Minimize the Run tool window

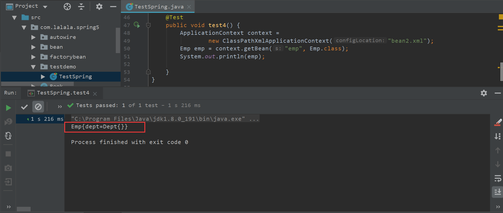tap(498, 93)
